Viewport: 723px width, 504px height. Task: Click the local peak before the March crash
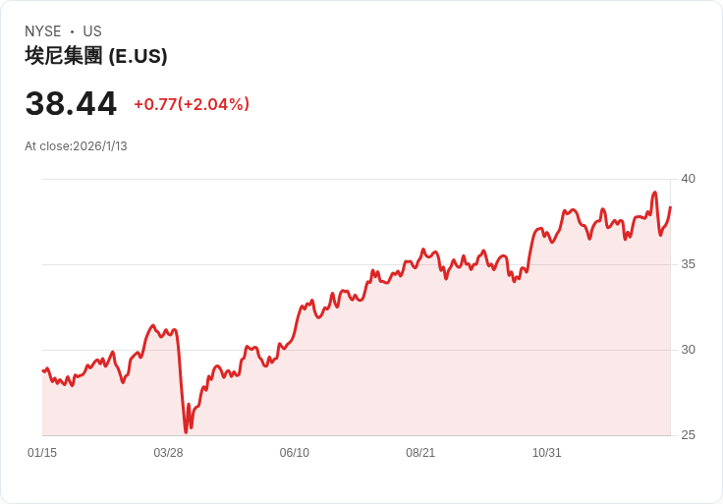[x=153, y=325]
